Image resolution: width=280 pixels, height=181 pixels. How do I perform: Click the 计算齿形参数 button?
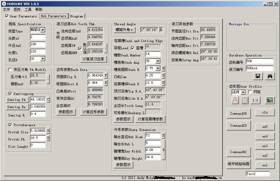(94, 112)
